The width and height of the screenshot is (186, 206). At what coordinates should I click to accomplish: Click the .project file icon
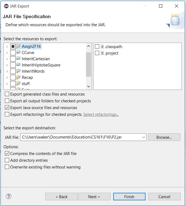(102, 53)
